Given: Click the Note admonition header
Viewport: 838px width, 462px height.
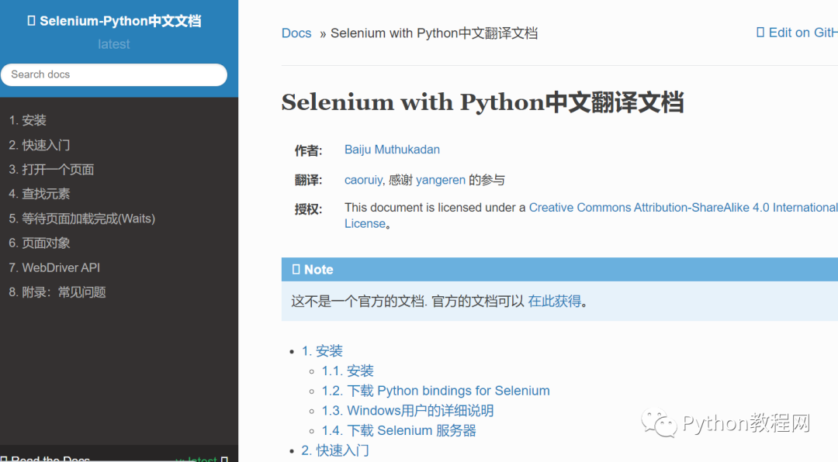Looking at the screenshot, I should [x=559, y=269].
